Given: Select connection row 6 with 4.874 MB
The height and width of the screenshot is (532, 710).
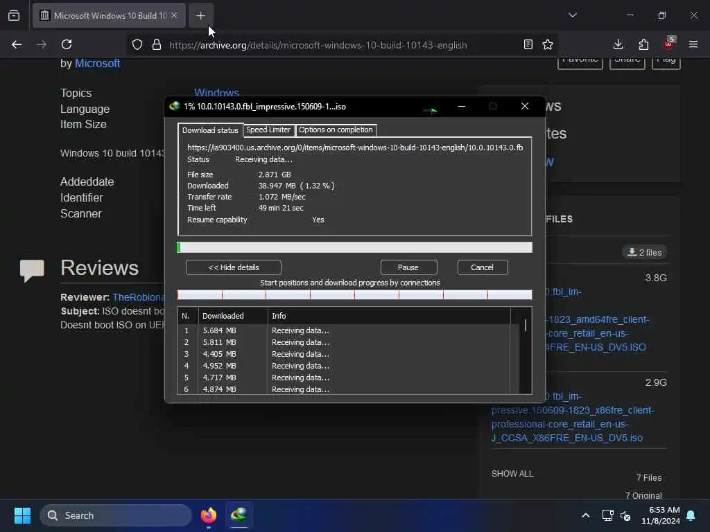Looking at the screenshot, I should pos(344,389).
